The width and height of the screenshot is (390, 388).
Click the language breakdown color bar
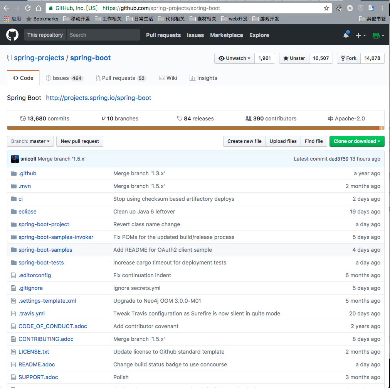tap(196, 128)
